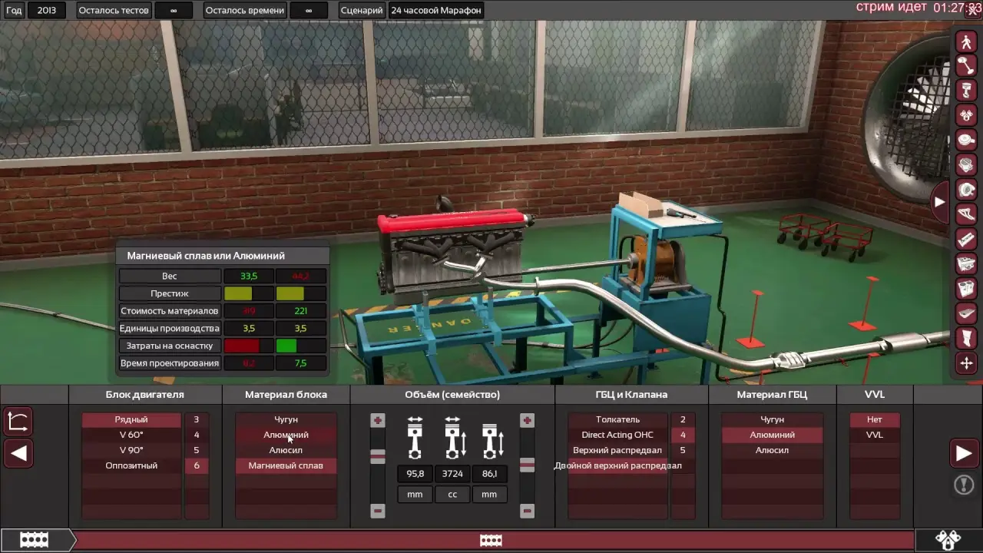Click the 3724 displacement value field
983x553 pixels.
tap(452, 474)
